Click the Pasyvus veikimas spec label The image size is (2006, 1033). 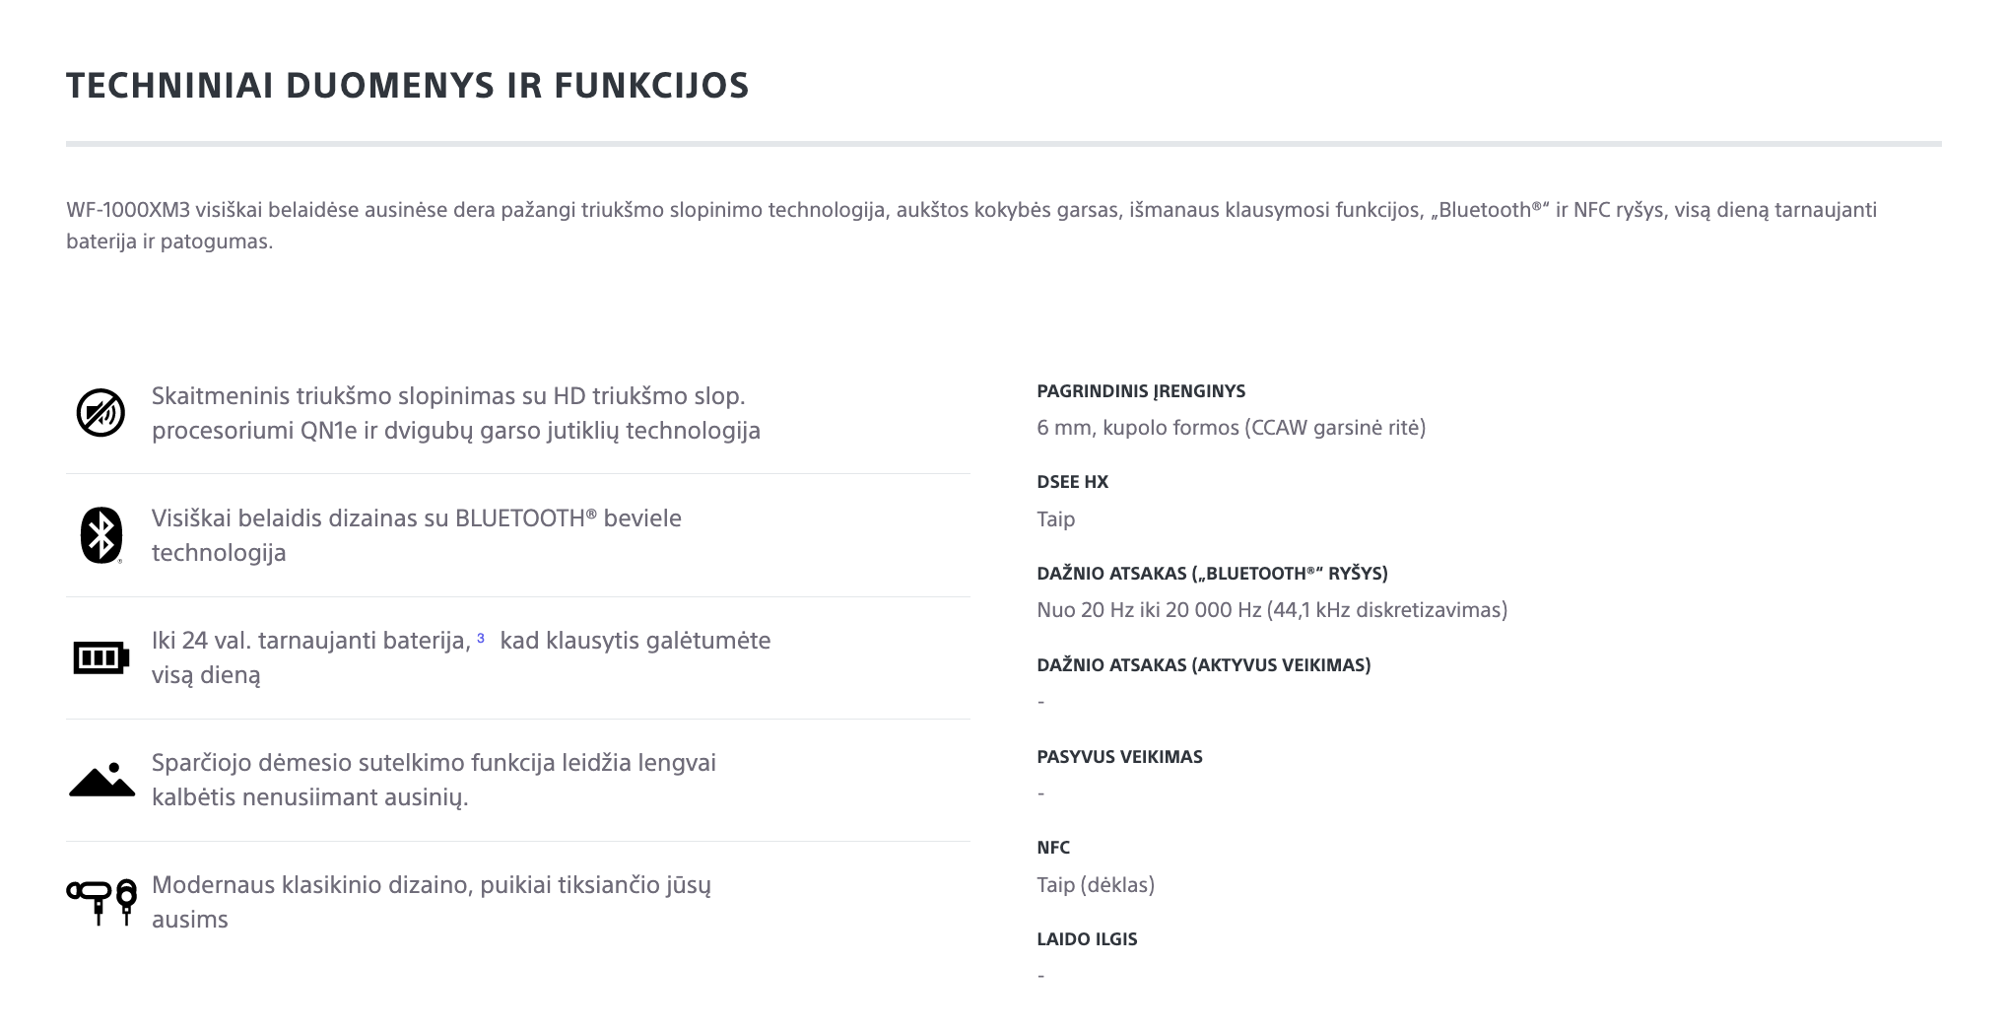pyautogui.click(x=1119, y=757)
